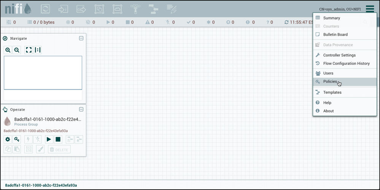Fit the flow to the screen
Image resolution: width=380 pixels, height=190 pixels.
click(x=29, y=50)
